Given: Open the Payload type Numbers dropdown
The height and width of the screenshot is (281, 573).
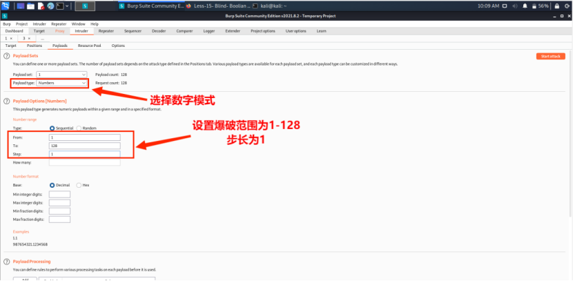Looking at the screenshot, I should pos(61,83).
